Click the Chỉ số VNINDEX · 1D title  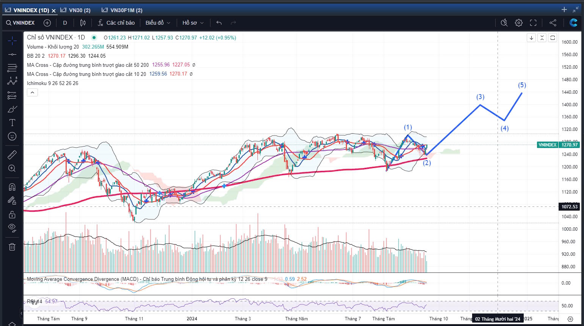(x=56, y=38)
